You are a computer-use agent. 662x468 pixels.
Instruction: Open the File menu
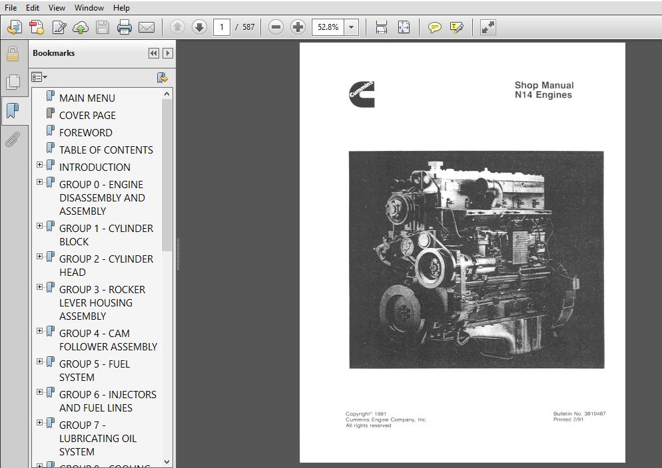(x=11, y=7)
